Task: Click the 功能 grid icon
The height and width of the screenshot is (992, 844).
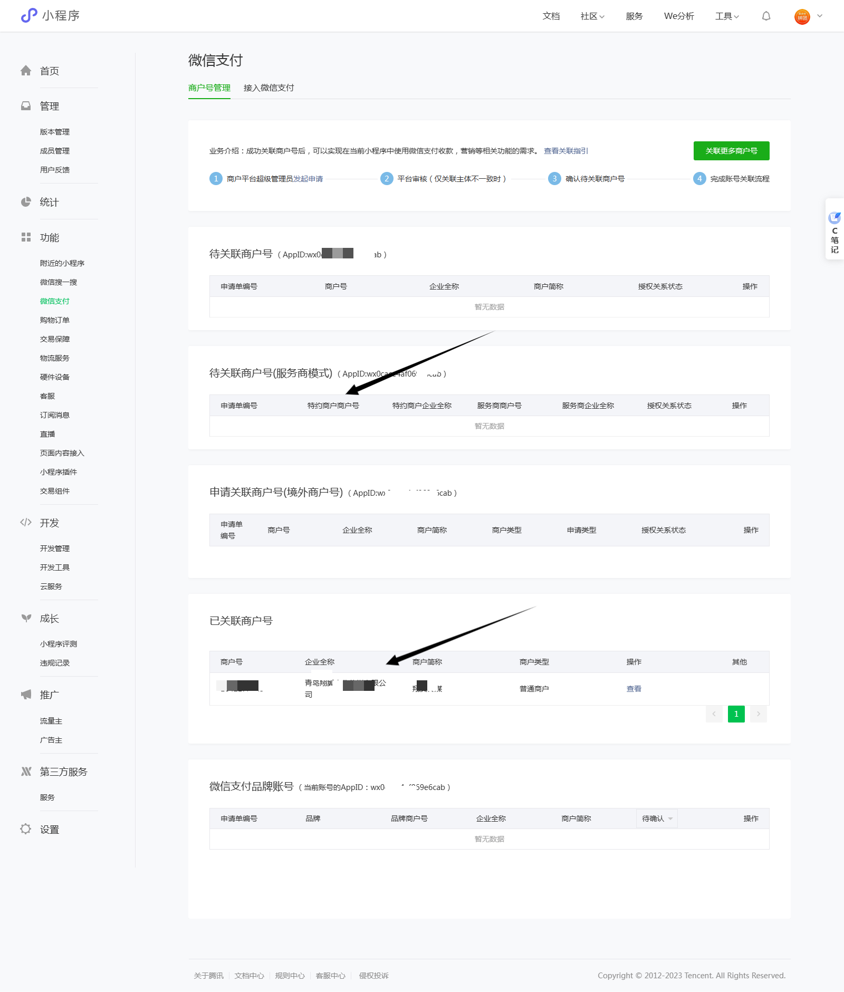Action: [x=26, y=237]
